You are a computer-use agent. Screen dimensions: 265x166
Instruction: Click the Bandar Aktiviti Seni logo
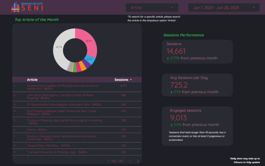coord(28,7)
